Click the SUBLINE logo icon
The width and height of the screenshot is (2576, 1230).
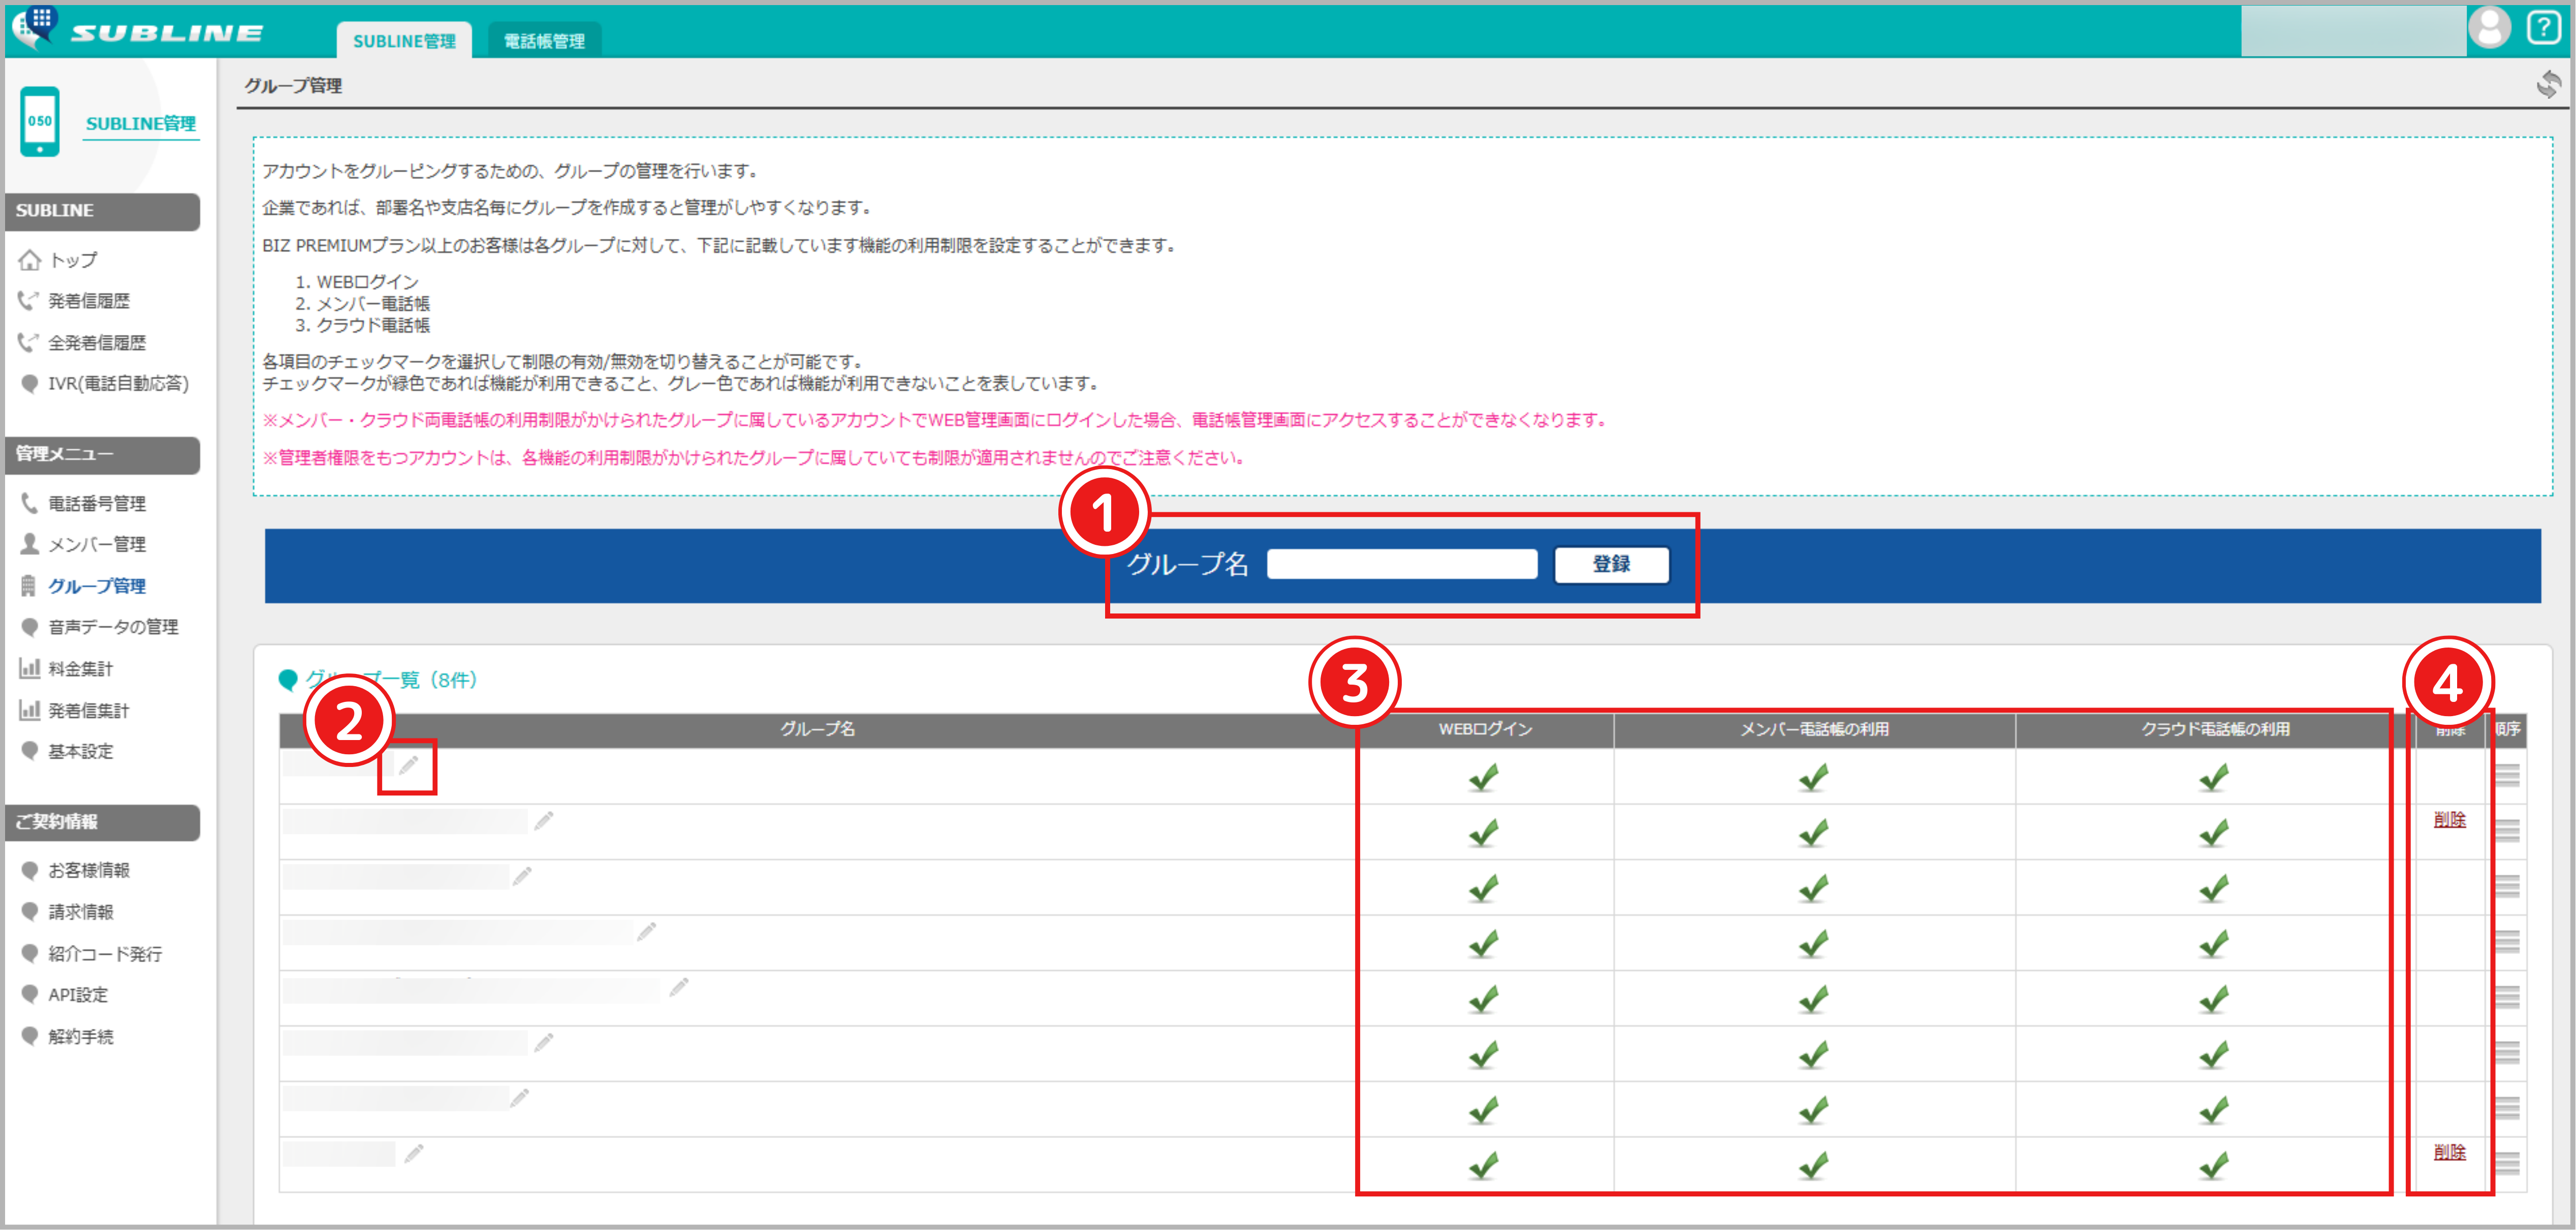coord(36,26)
